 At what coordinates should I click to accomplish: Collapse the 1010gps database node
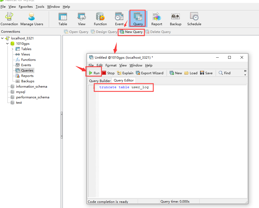(x=8, y=44)
